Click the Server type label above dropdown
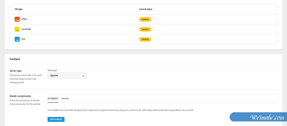This screenshot has width=287, height=126. (x=52, y=70)
